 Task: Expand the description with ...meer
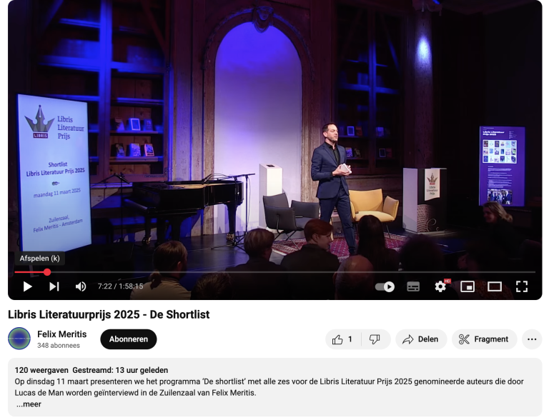(29, 404)
